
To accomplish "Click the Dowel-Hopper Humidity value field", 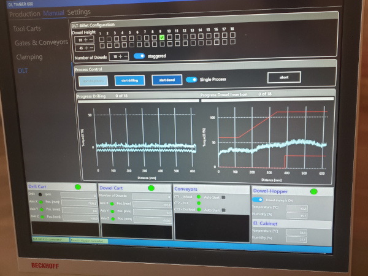I will (297, 215).
